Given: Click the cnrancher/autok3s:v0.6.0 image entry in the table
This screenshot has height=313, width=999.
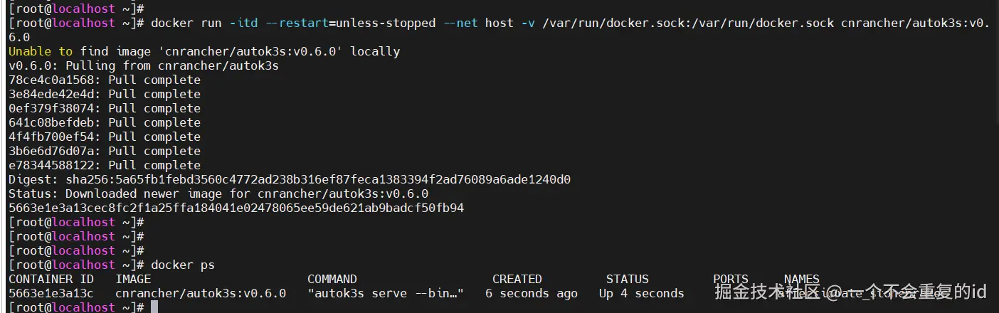Looking at the screenshot, I should click(201, 293).
